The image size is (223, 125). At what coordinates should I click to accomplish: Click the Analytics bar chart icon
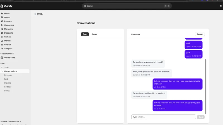pyautogui.click(x=2, y=48)
